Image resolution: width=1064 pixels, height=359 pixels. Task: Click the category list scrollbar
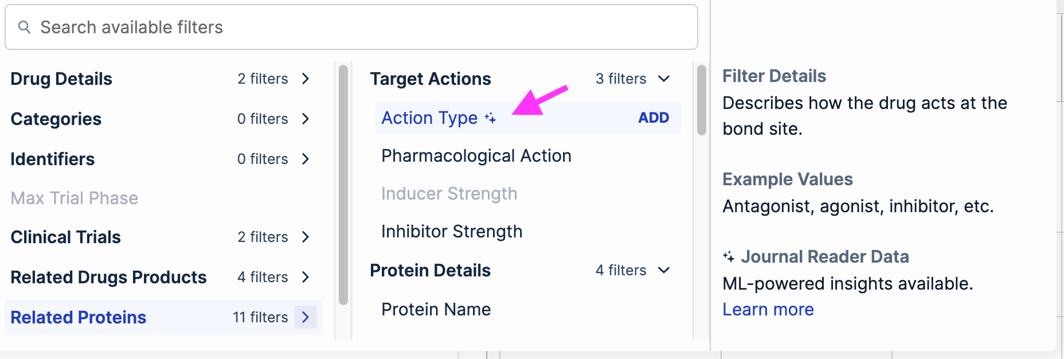pos(343,185)
